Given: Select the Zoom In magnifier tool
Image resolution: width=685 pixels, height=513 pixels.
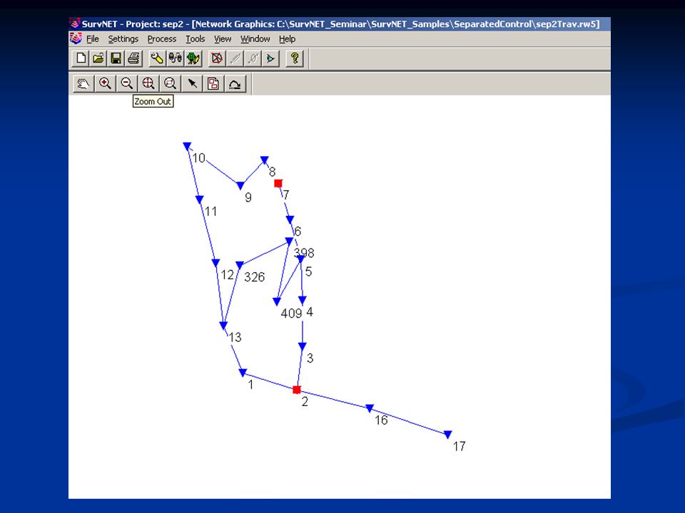Looking at the screenshot, I should (105, 83).
